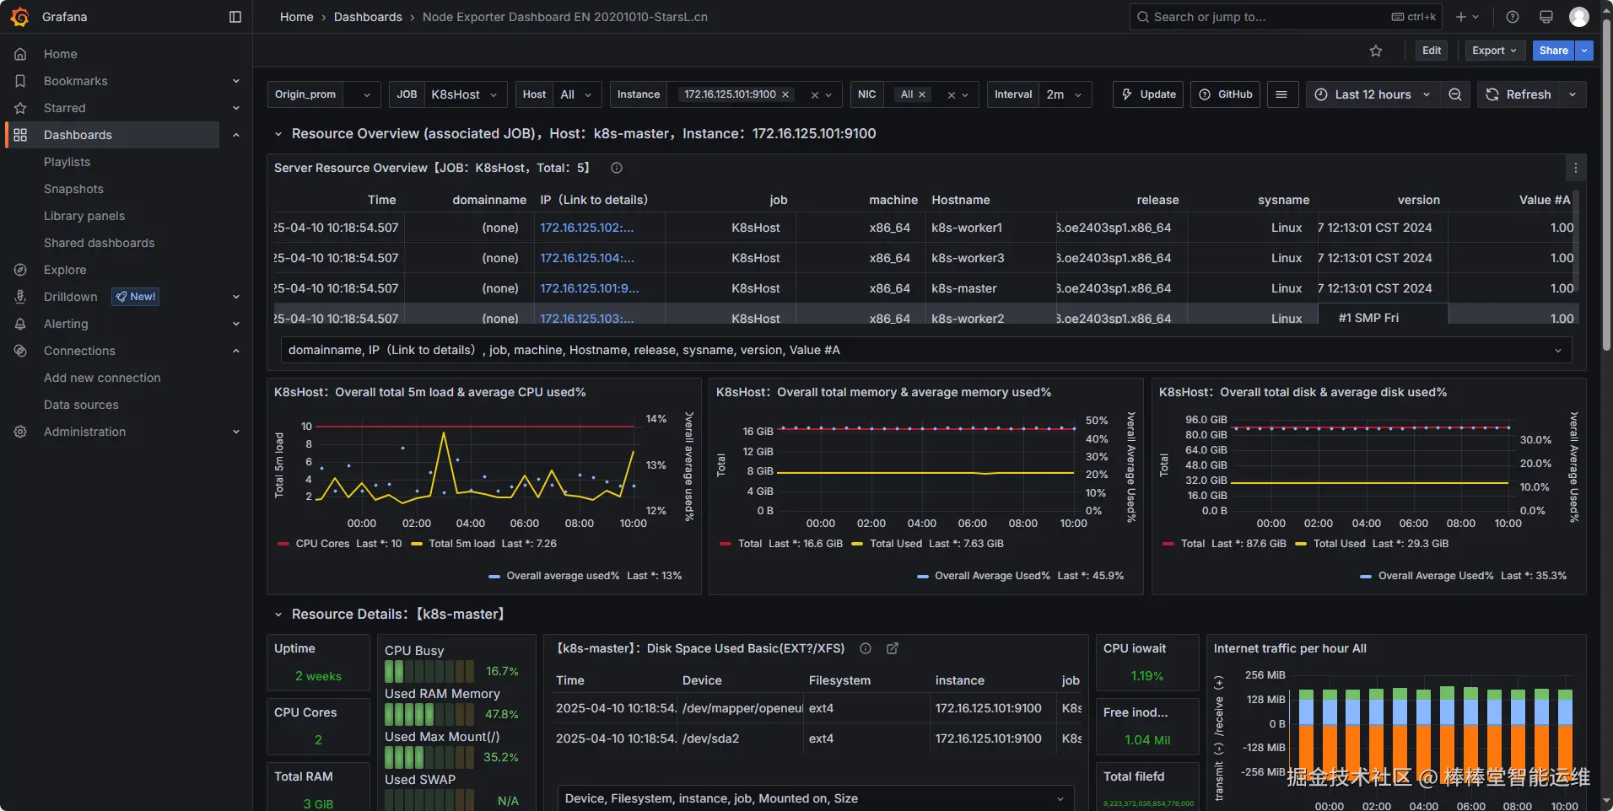Open Explore in the sidebar
The image size is (1613, 811).
pos(65,270)
